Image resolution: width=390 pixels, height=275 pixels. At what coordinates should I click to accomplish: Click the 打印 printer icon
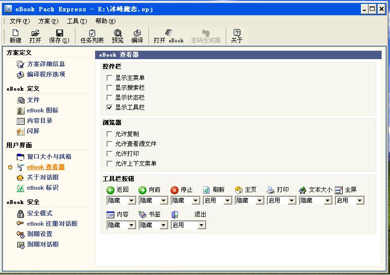(271, 190)
